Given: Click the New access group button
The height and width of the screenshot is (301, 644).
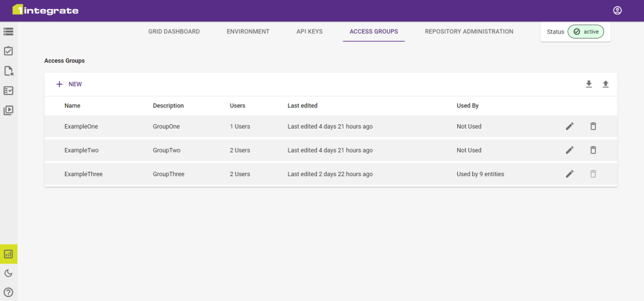Looking at the screenshot, I should pos(69,84).
